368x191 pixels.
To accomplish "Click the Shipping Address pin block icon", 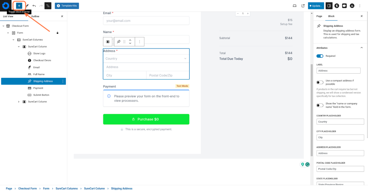I will click(119, 42).
